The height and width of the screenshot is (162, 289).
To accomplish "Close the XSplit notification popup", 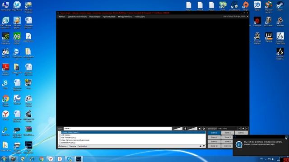I will tap(286, 137).
